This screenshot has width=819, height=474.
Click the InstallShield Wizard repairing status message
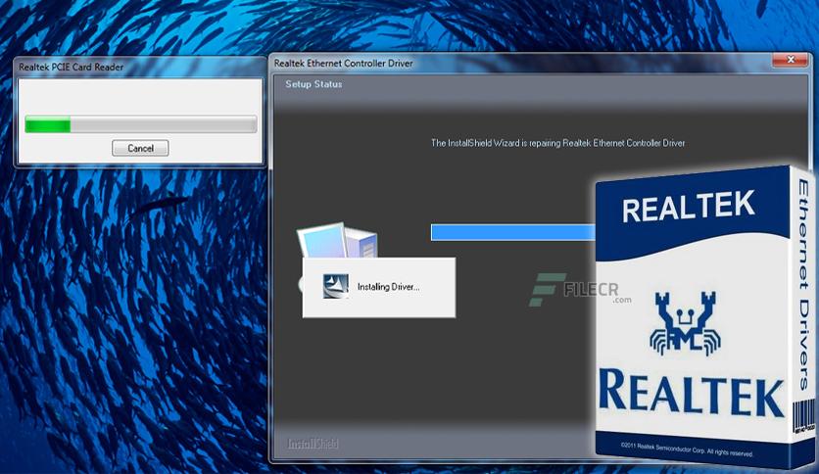click(x=558, y=143)
